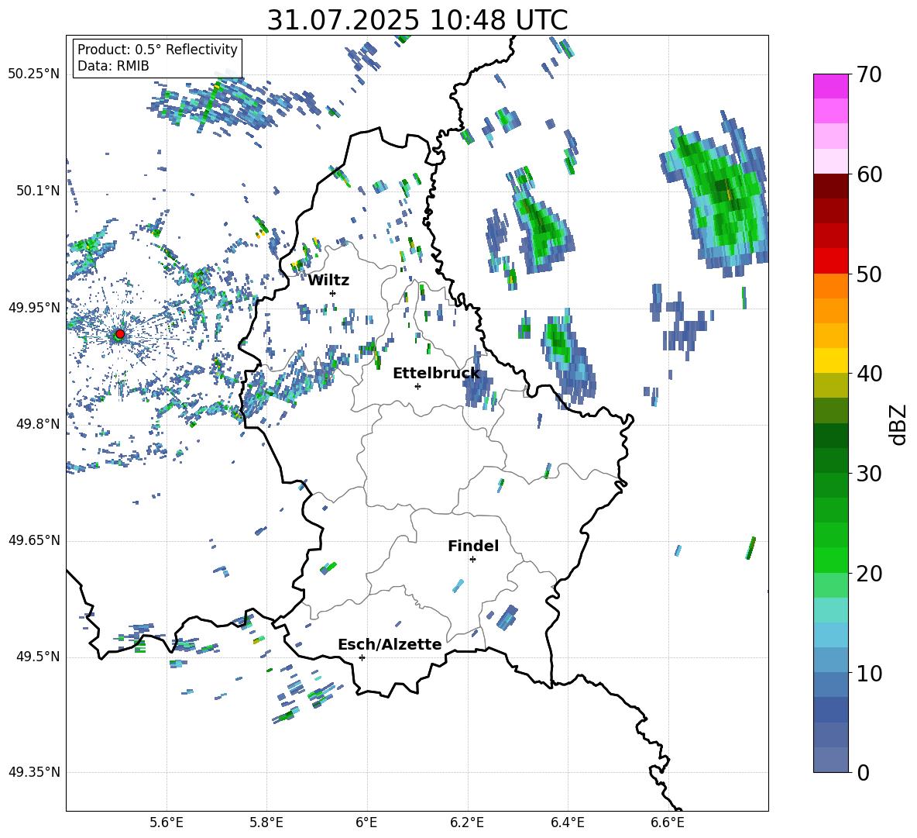The width and height of the screenshot is (917, 838).
Task: Click the 5.6°E longitude label
Action: pyautogui.click(x=167, y=822)
